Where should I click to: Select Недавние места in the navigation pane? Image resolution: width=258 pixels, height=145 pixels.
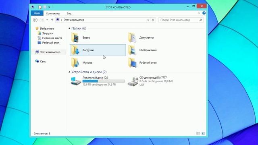coord(52,38)
